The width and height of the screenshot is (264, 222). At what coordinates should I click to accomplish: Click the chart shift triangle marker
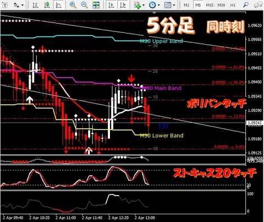point(155,13)
